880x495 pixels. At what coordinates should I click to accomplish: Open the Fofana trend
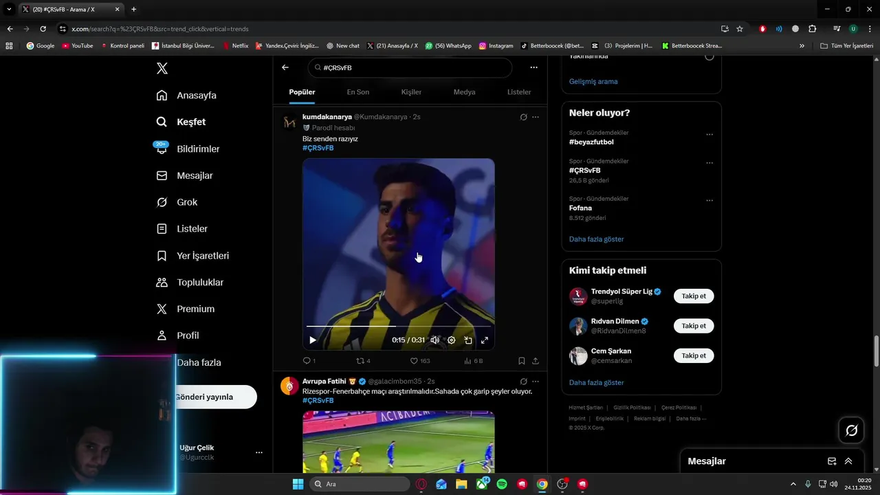click(581, 208)
